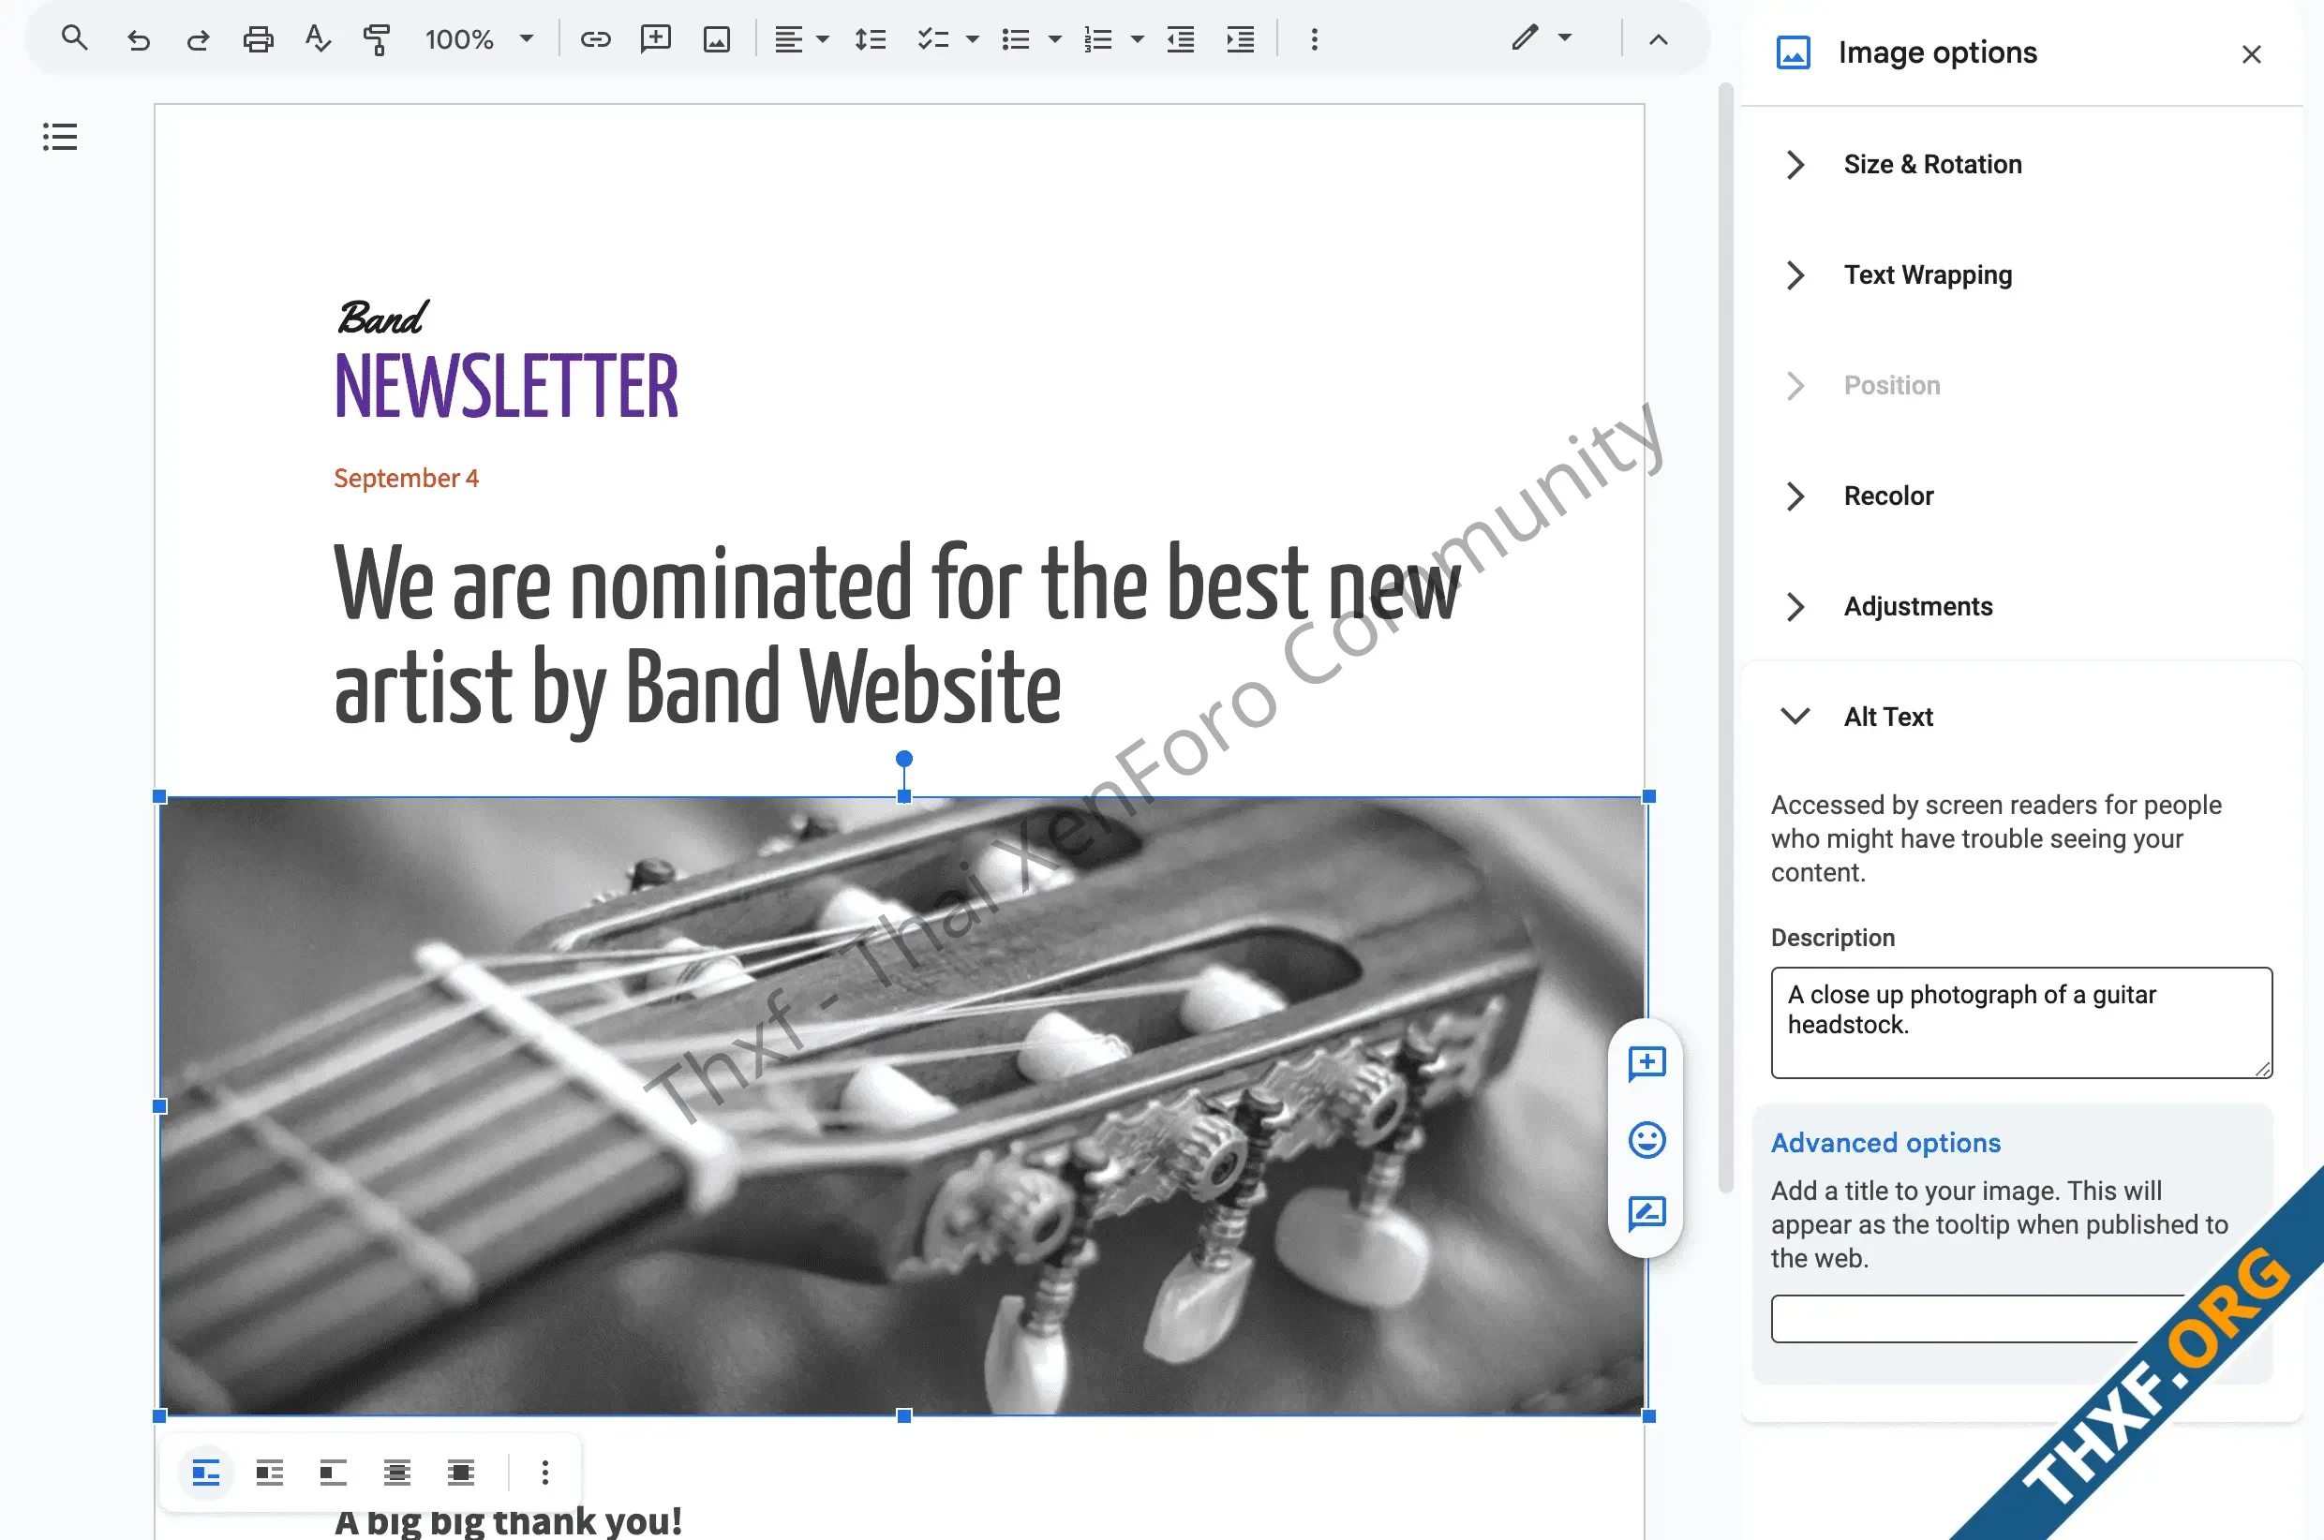This screenshot has height=1540, width=2324.
Task: Select Wrap text image option
Action: [269, 1473]
